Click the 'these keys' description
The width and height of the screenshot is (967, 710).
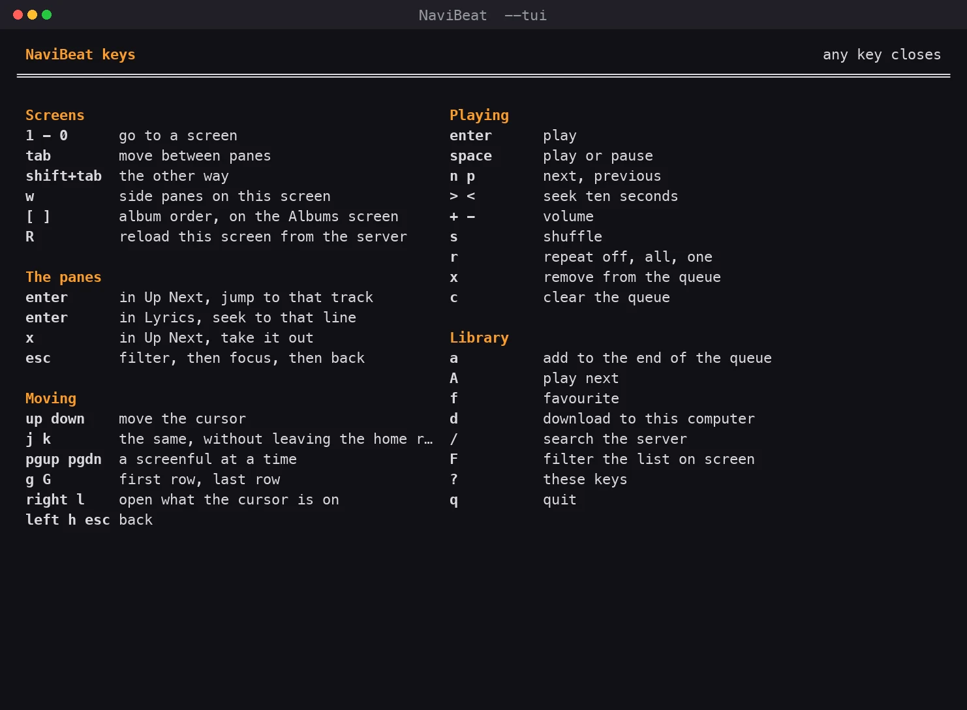pyautogui.click(x=585, y=480)
